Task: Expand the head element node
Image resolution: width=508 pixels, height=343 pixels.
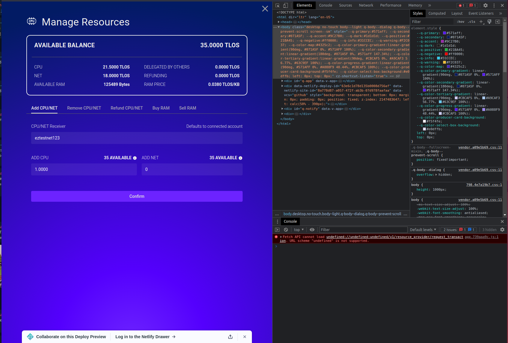Action: point(279,22)
